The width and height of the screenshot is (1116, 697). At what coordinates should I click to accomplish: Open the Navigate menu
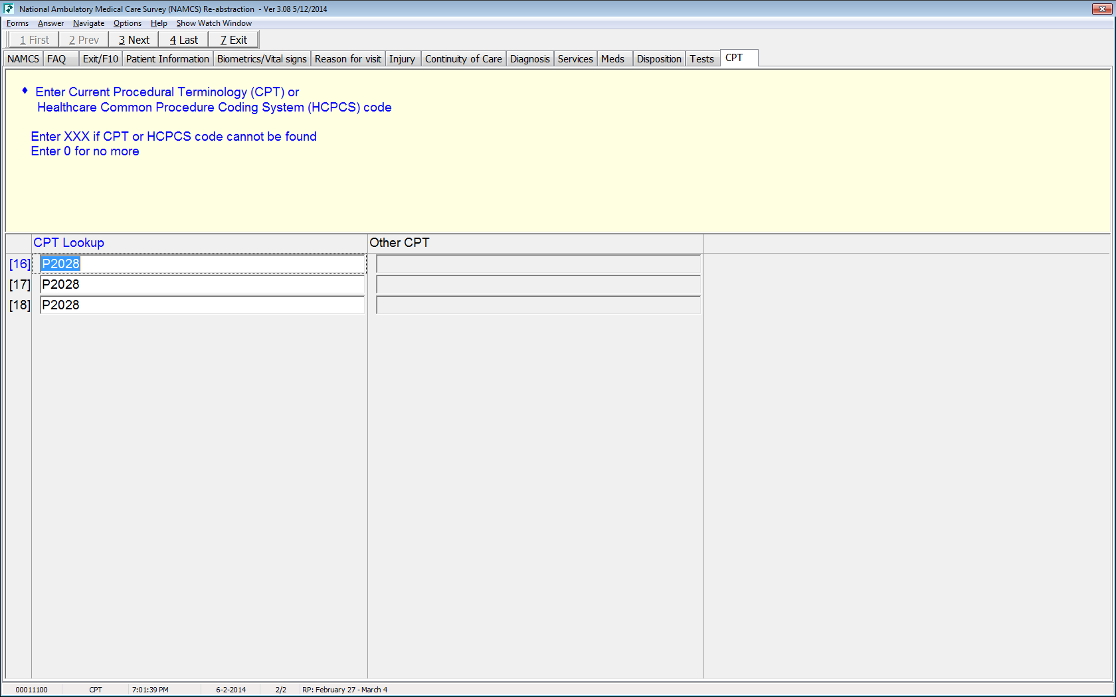[x=88, y=23]
